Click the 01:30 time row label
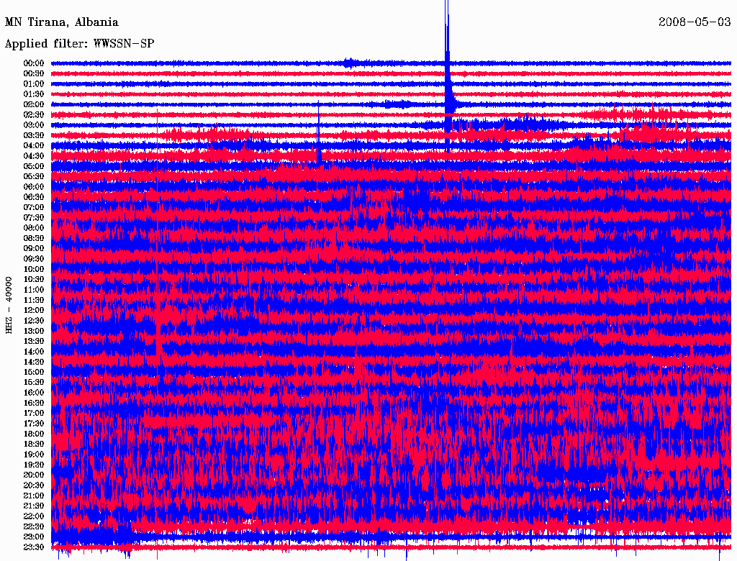 34,94
